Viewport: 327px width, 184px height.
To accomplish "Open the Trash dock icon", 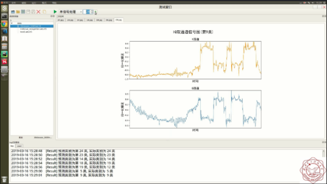I will pyautogui.click(x=4, y=179).
